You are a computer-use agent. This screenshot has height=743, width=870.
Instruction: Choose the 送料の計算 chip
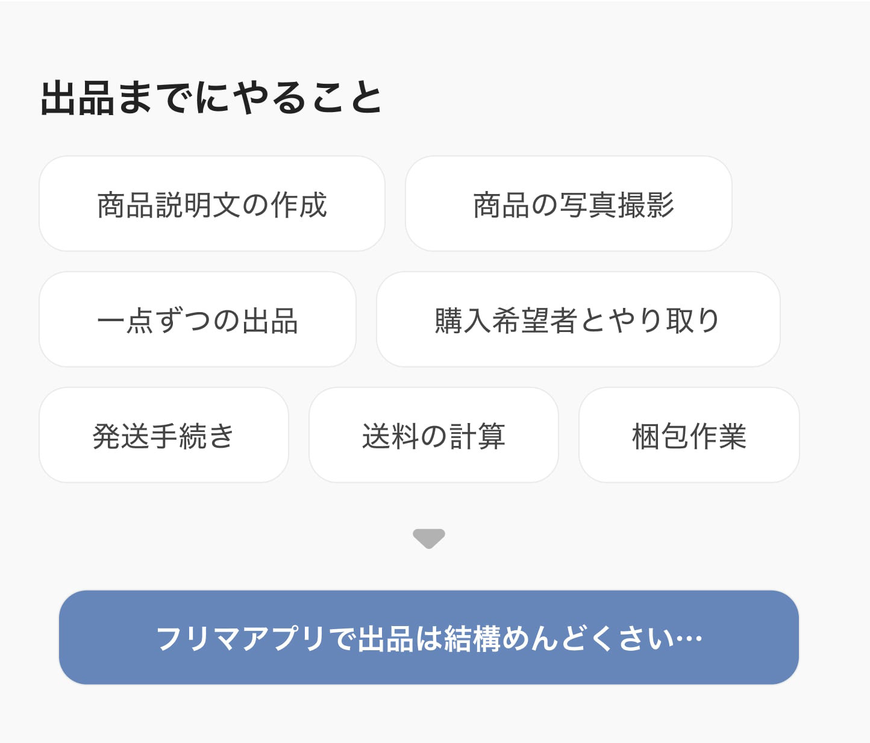click(x=434, y=435)
